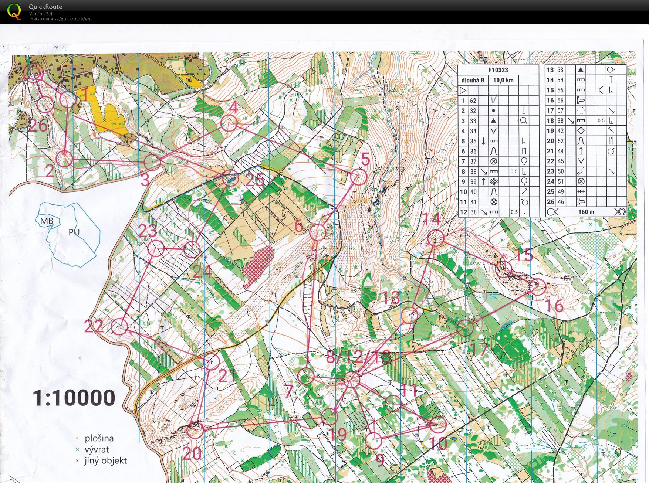Viewport: 649px width, 483px height.
Task: Select control circle 14 on the map
Action: 436,237
